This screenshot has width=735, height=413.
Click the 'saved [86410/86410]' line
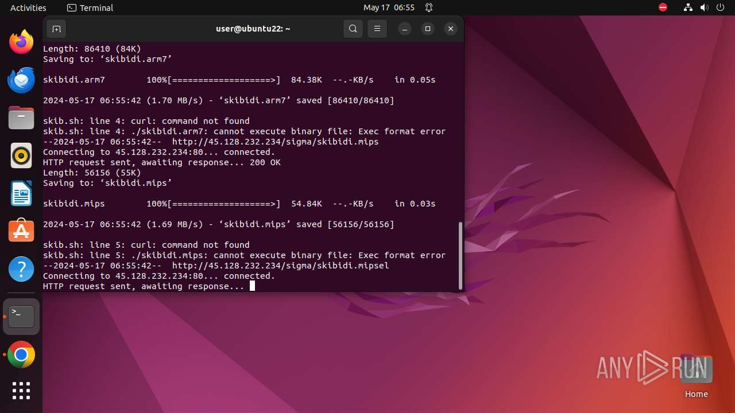click(219, 100)
